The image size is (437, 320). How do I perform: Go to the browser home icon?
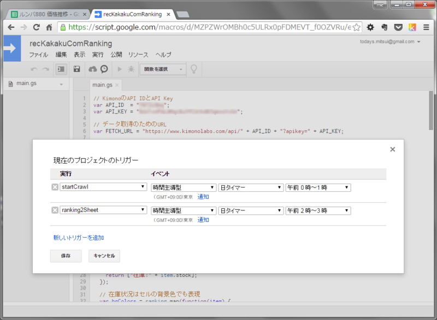[x=49, y=27]
